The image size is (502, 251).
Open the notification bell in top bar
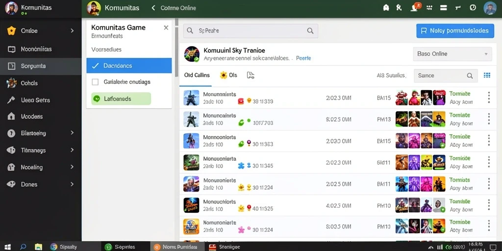(414, 8)
